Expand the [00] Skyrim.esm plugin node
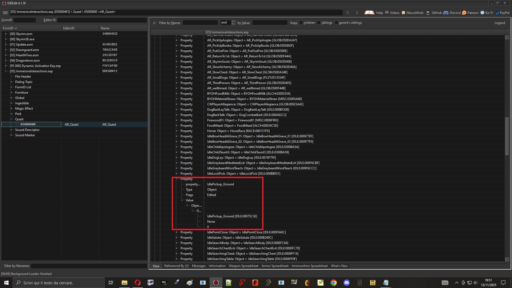Viewport: 512px width, 288px height. (x=6, y=34)
